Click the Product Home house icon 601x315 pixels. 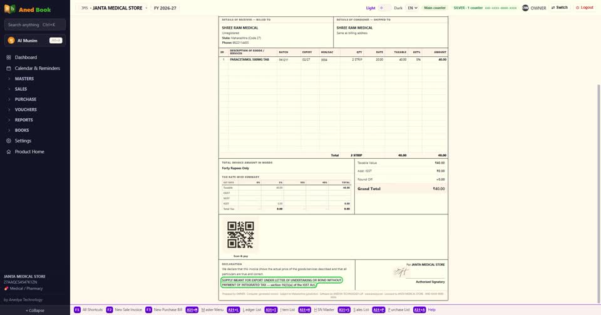click(x=8, y=152)
